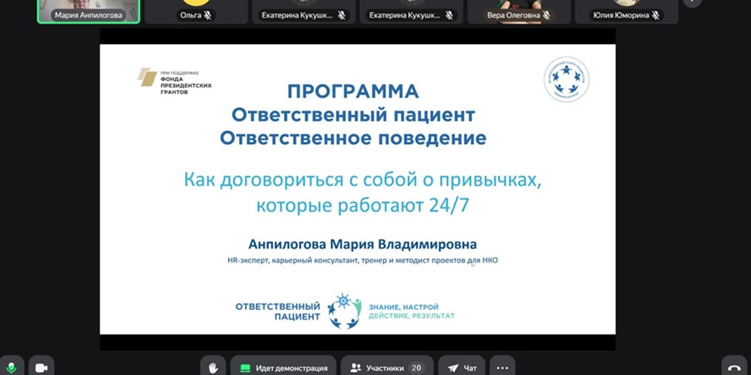Turn on the camera icon in the toolbar
The image size is (751, 375).
tap(41, 366)
